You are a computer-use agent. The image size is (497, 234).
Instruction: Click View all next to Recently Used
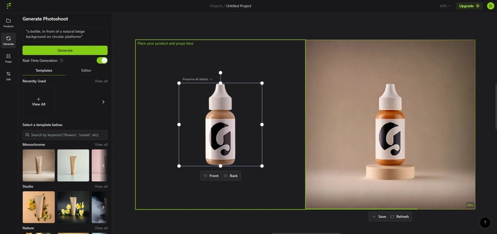pyautogui.click(x=101, y=81)
